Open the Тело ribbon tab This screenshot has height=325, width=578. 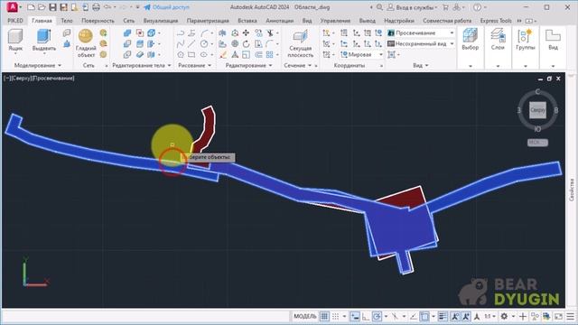click(67, 21)
